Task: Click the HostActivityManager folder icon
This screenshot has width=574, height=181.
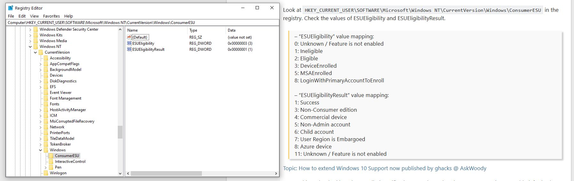Action: pos(46,110)
